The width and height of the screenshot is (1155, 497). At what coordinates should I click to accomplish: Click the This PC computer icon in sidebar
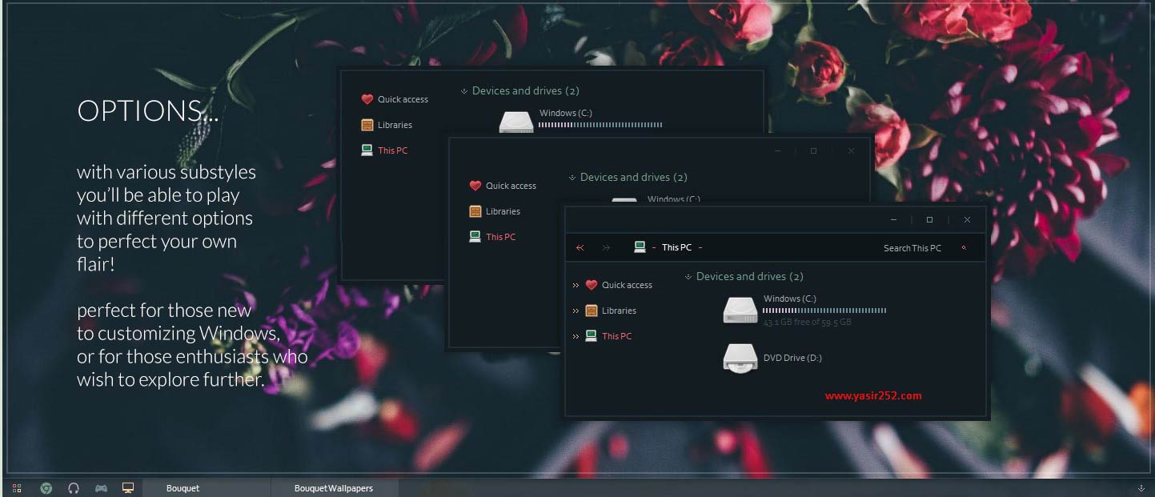coord(592,336)
